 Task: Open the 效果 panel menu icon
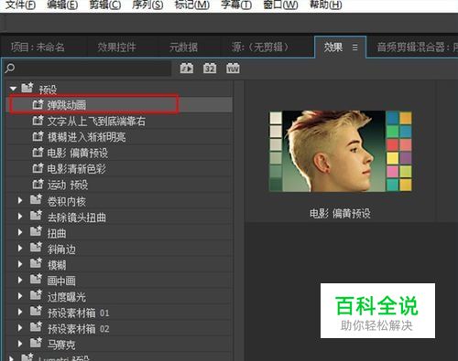pyautogui.click(x=354, y=48)
